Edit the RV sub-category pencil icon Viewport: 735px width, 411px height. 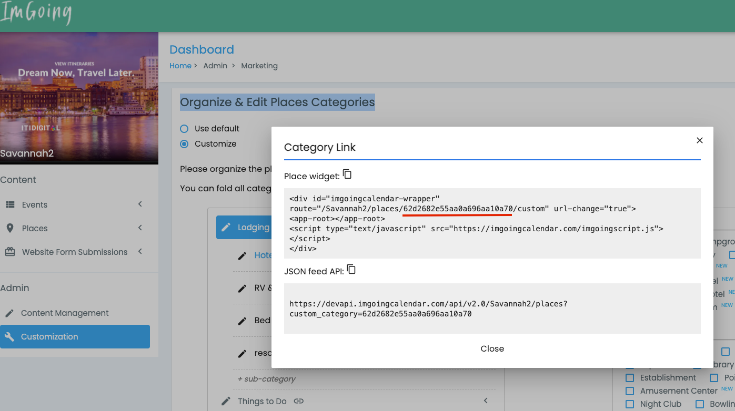click(243, 288)
